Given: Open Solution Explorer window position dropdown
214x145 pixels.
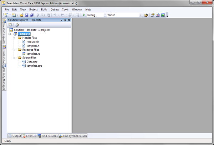Looking at the screenshot, I should [61, 20].
